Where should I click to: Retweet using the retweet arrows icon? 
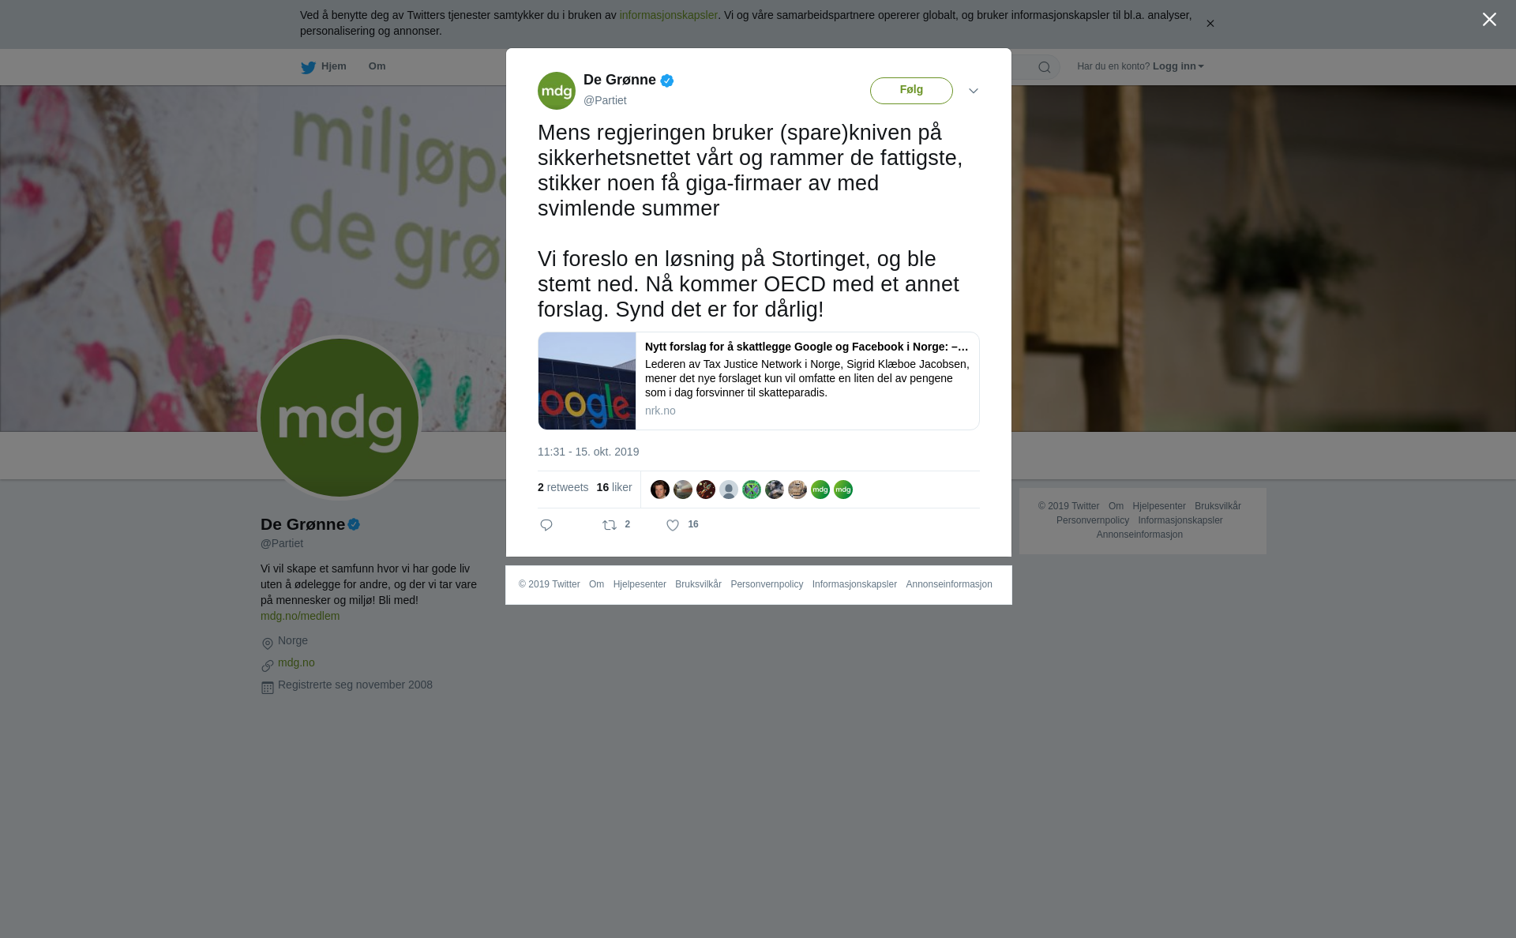point(610,525)
